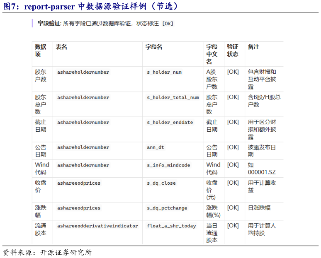Click the '字段名' column header
The height and width of the screenshot is (258, 321).
pyautogui.click(x=154, y=47)
